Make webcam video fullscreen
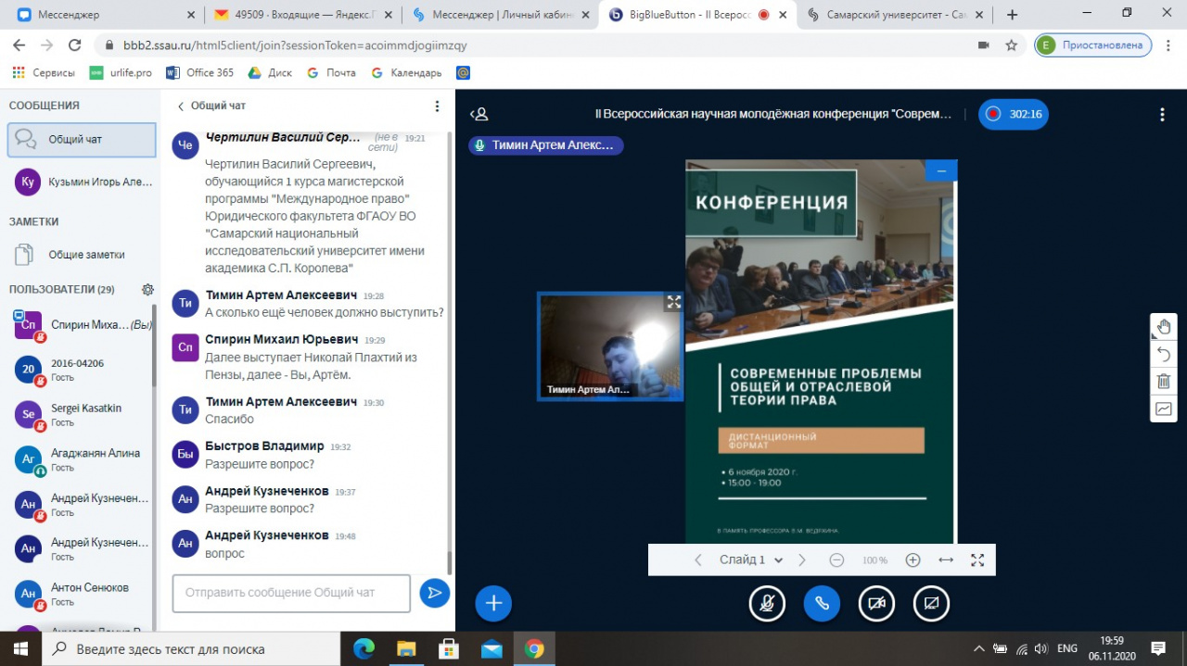 click(x=673, y=302)
